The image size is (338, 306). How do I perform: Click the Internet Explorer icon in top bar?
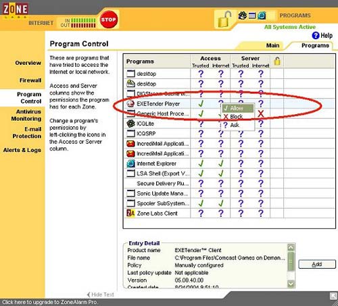pyautogui.click(x=262, y=16)
